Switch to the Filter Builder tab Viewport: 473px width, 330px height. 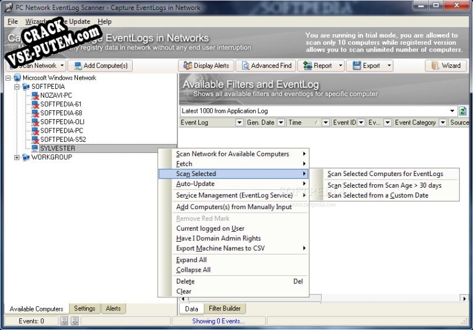click(x=224, y=309)
